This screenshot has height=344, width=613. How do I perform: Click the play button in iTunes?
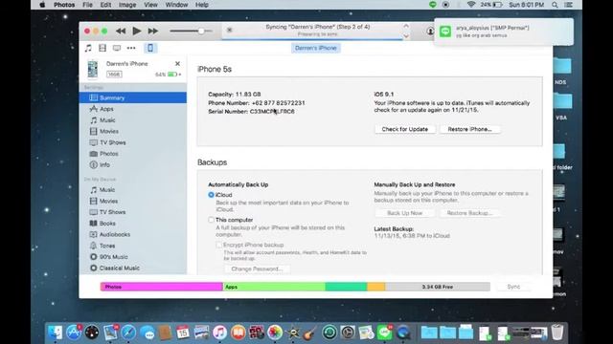coord(136,31)
